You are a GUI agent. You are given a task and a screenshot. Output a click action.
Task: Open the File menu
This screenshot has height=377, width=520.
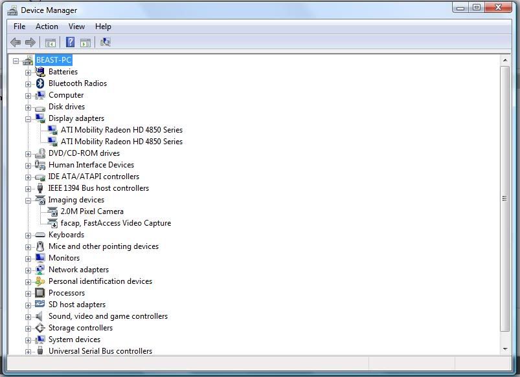tap(19, 27)
